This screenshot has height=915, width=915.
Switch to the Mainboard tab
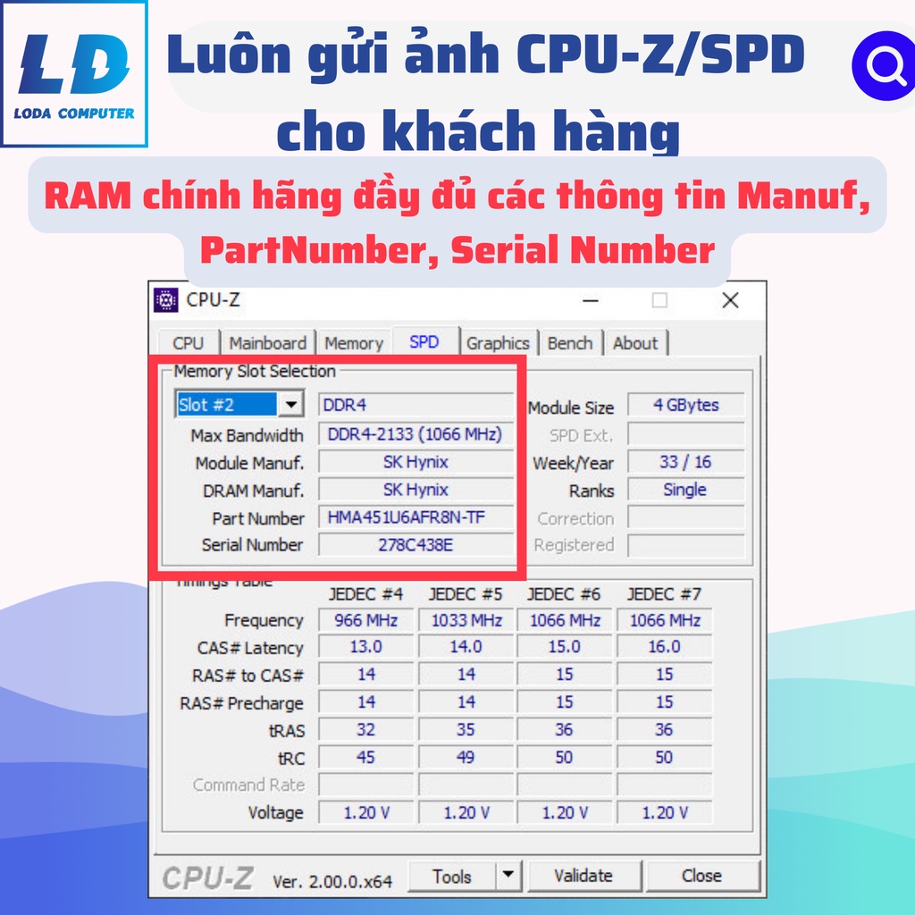pyautogui.click(x=267, y=343)
